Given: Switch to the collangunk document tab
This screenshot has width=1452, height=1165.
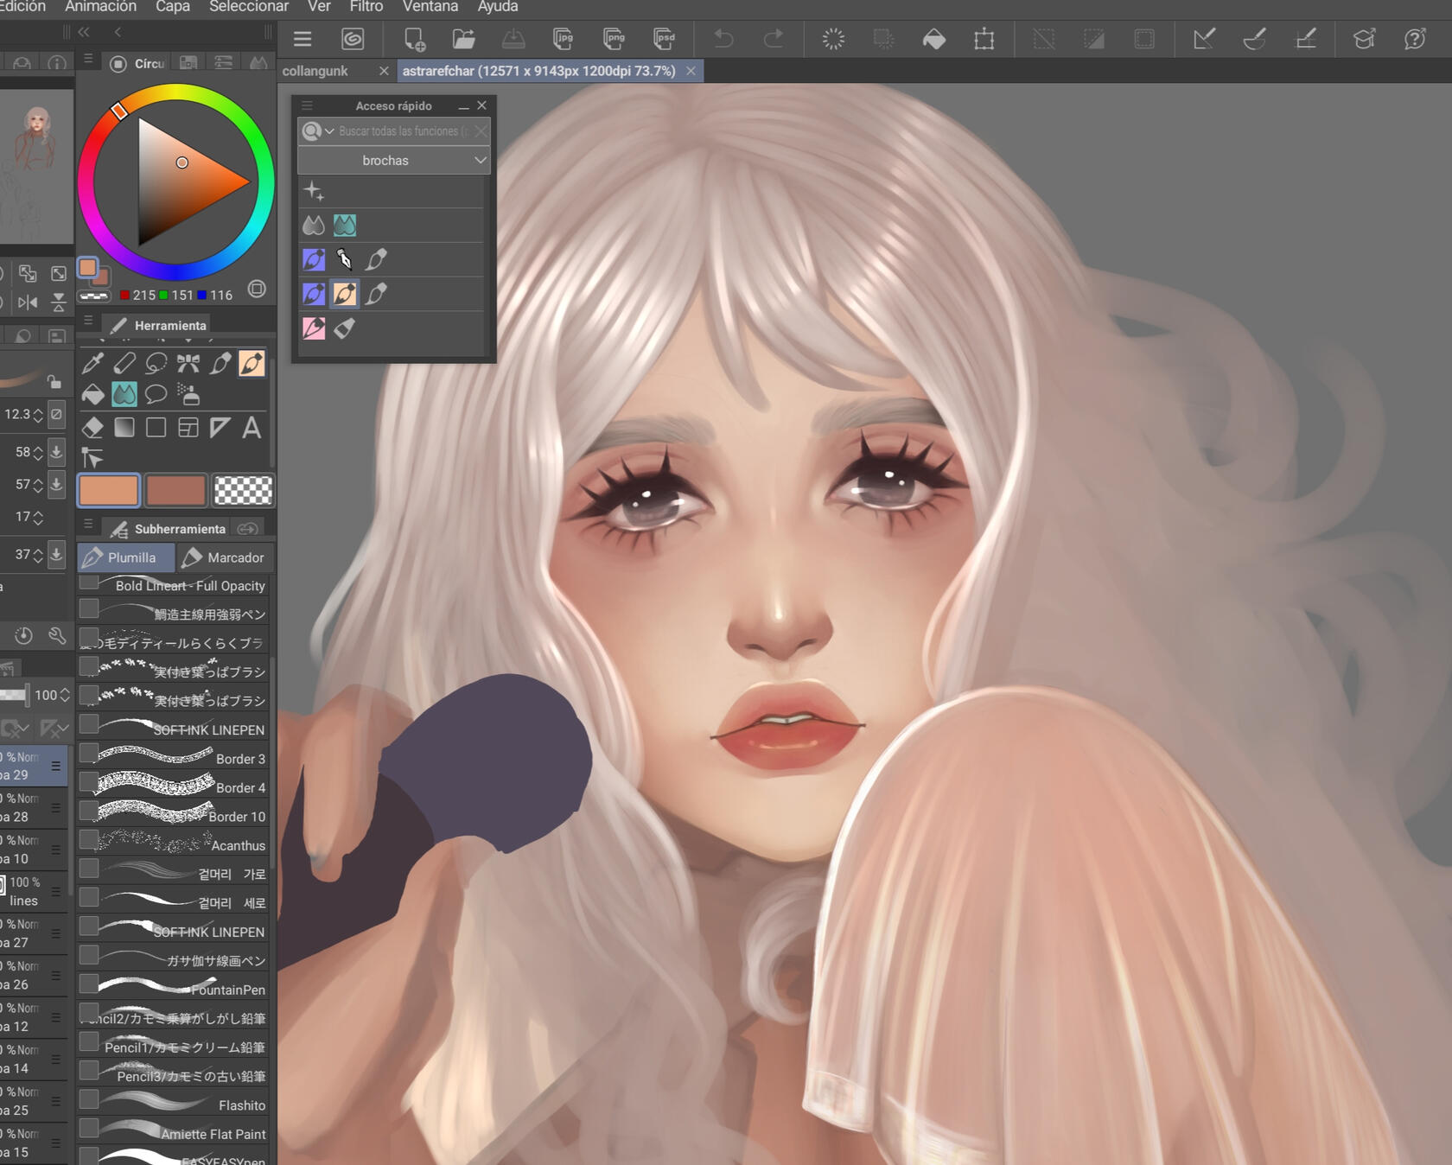Looking at the screenshot, I should pyautogui.click(x=315, y=71).
